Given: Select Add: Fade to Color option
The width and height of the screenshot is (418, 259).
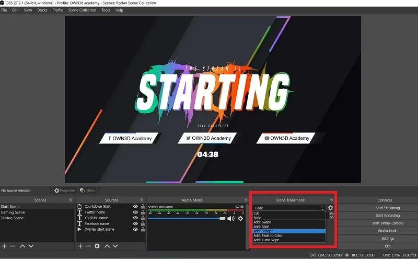Looking at the screenshot, I should [289, 235].
